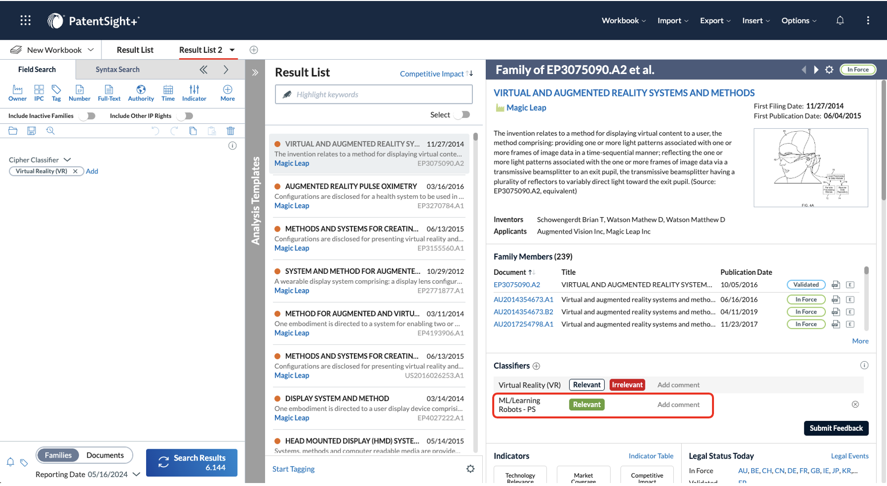The image size is (887, 486).
Task: Open the Export menu
Action: click(715, 20)
